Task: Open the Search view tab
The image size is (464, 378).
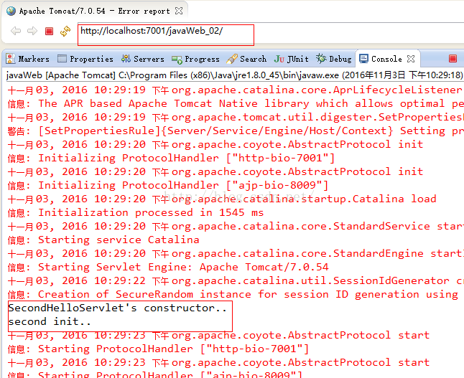Action: 246,59
